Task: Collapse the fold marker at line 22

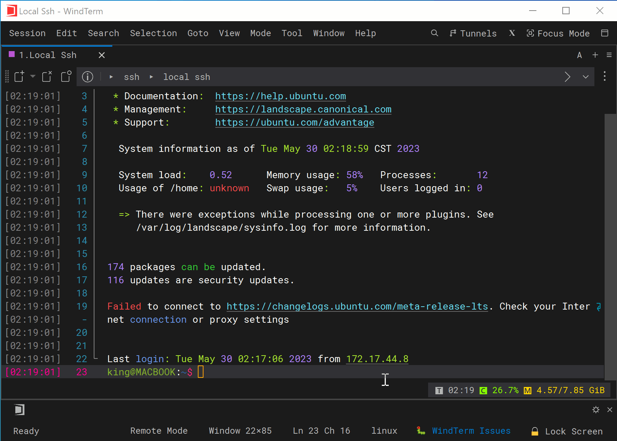Action: click(96, 358)
